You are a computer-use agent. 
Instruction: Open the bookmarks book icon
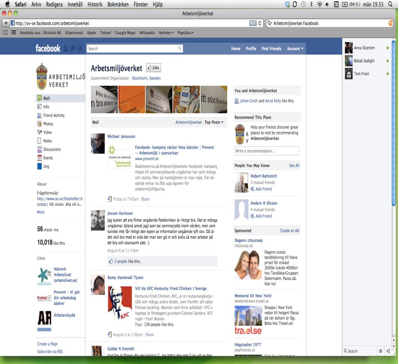(x=5, y=33)
